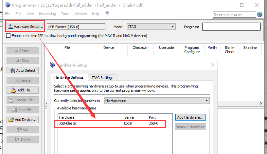Image resolution: width=267 pixels, height=154 pixels.
Task: Click the feedback speech bubble icon
Action: tap(107, 13)
